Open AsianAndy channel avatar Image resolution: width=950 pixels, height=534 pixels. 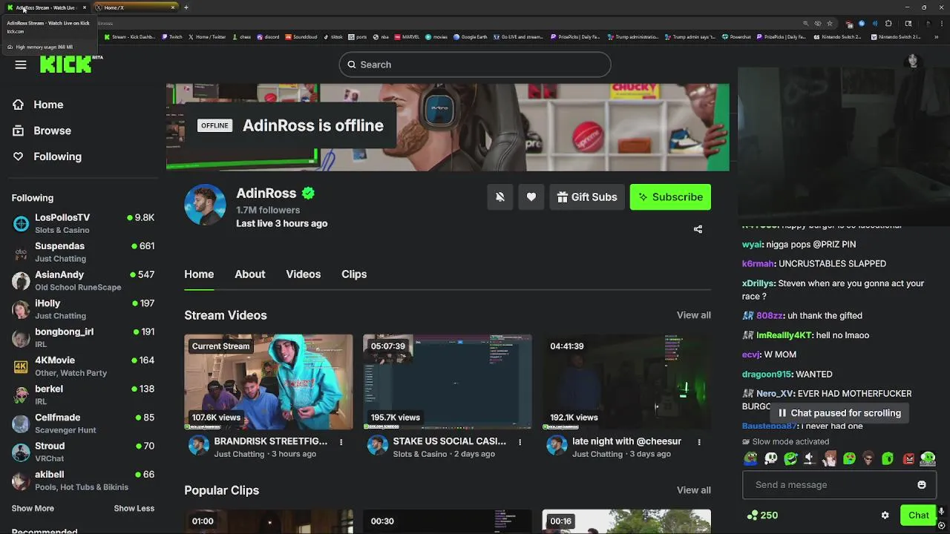(x=22, y=281)
